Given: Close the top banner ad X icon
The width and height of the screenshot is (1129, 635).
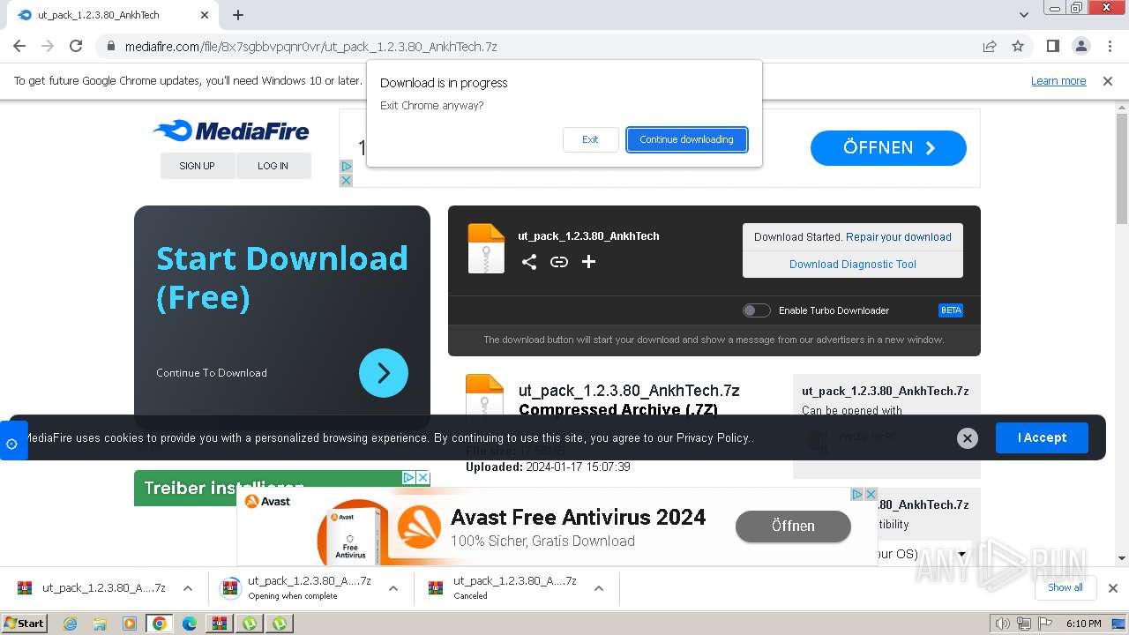Looking at the screenshot, I should 346,180.
